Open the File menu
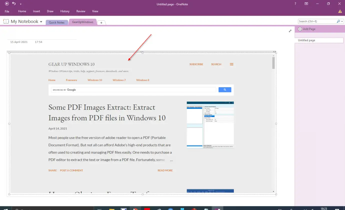Image resolution: width=345 pixels, height=210 pixels. pyautogui.click(x=7, y=11)
